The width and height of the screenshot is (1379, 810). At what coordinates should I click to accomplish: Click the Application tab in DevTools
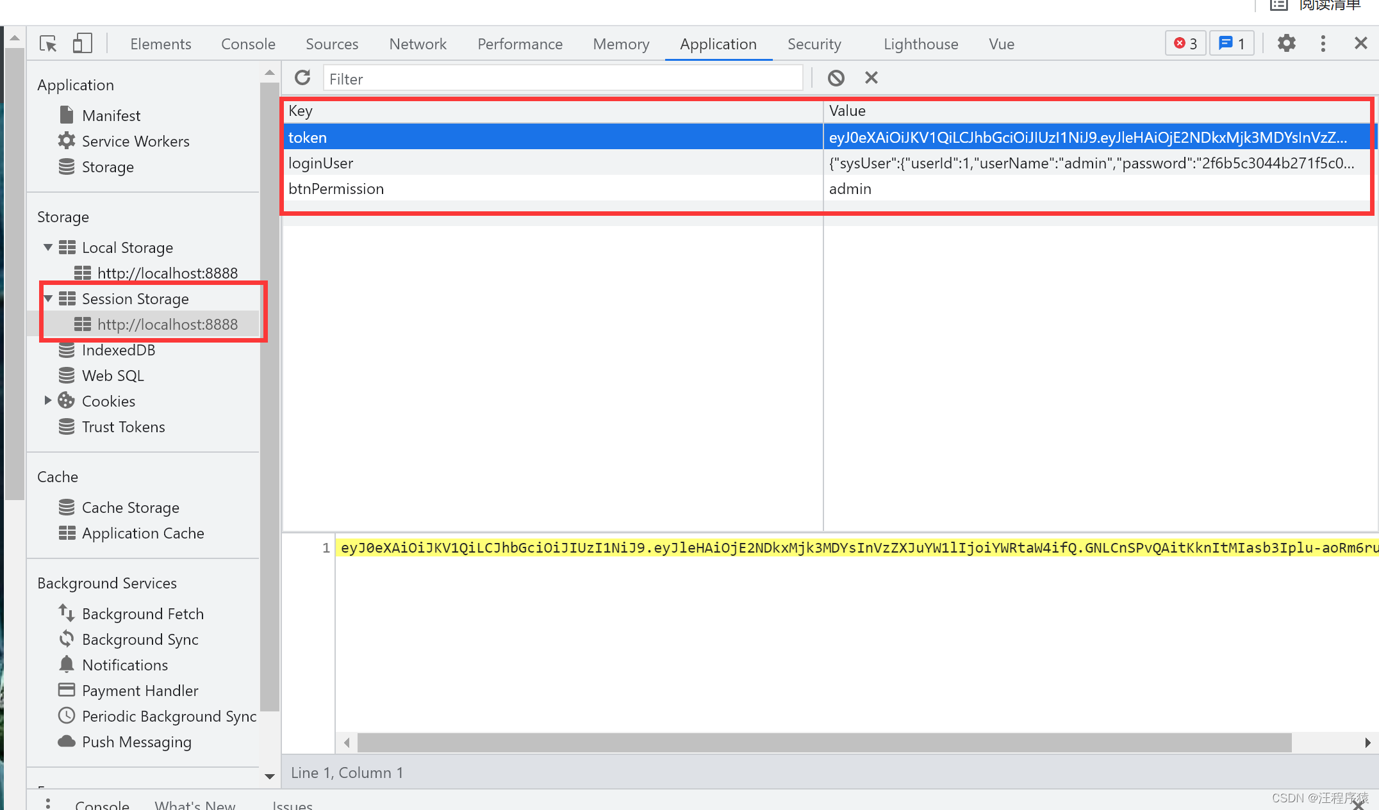point(718,44)
